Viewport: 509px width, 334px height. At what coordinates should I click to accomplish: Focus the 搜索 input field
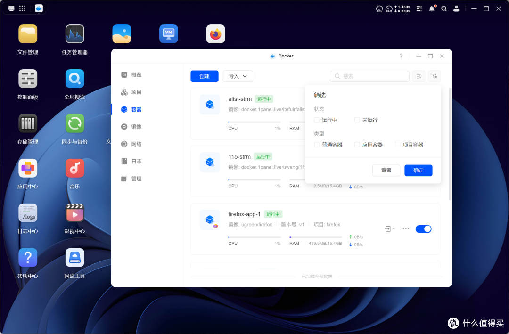pos(370,76)
